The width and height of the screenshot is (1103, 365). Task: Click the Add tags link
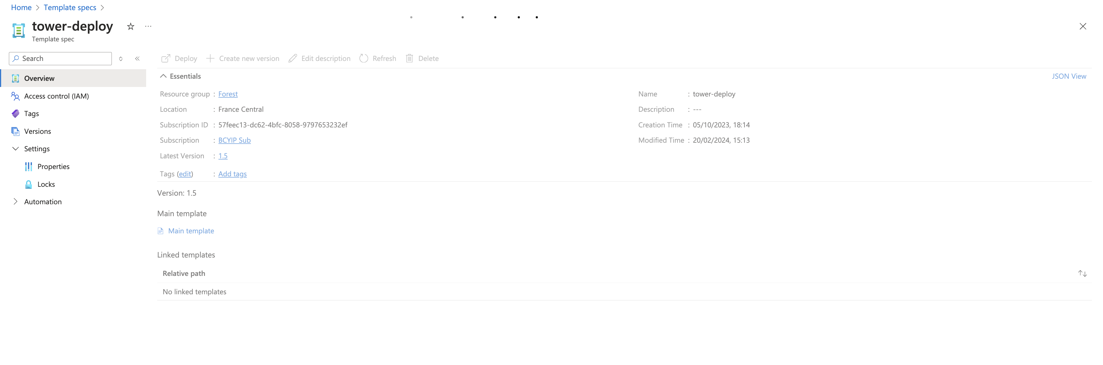pyautogui.click(x=233, y=174)
